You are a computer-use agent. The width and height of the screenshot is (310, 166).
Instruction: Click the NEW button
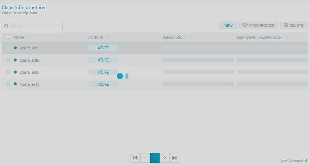(228, 25)
